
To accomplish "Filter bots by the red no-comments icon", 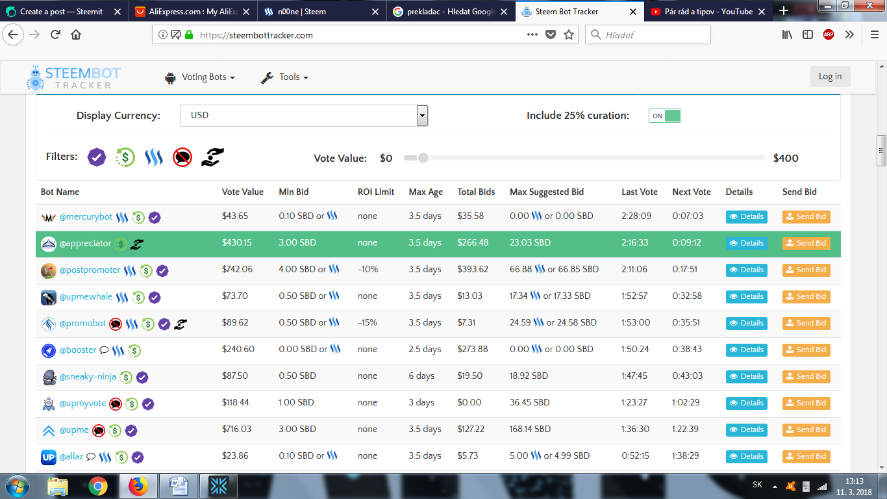I will pos(182,157).
